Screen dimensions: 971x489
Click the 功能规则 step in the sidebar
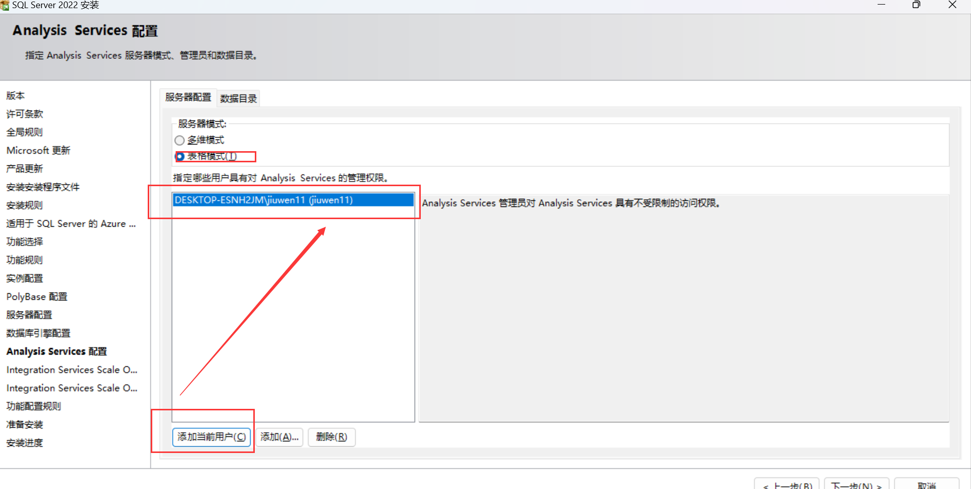[x=24, y=260]
